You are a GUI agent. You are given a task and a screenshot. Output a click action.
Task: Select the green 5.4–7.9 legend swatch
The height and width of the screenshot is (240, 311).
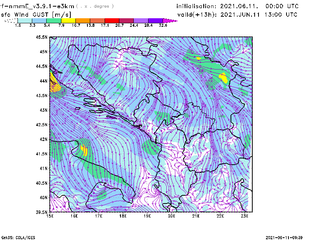54,21
